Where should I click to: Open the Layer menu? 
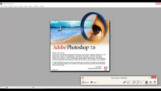point(16,6)
